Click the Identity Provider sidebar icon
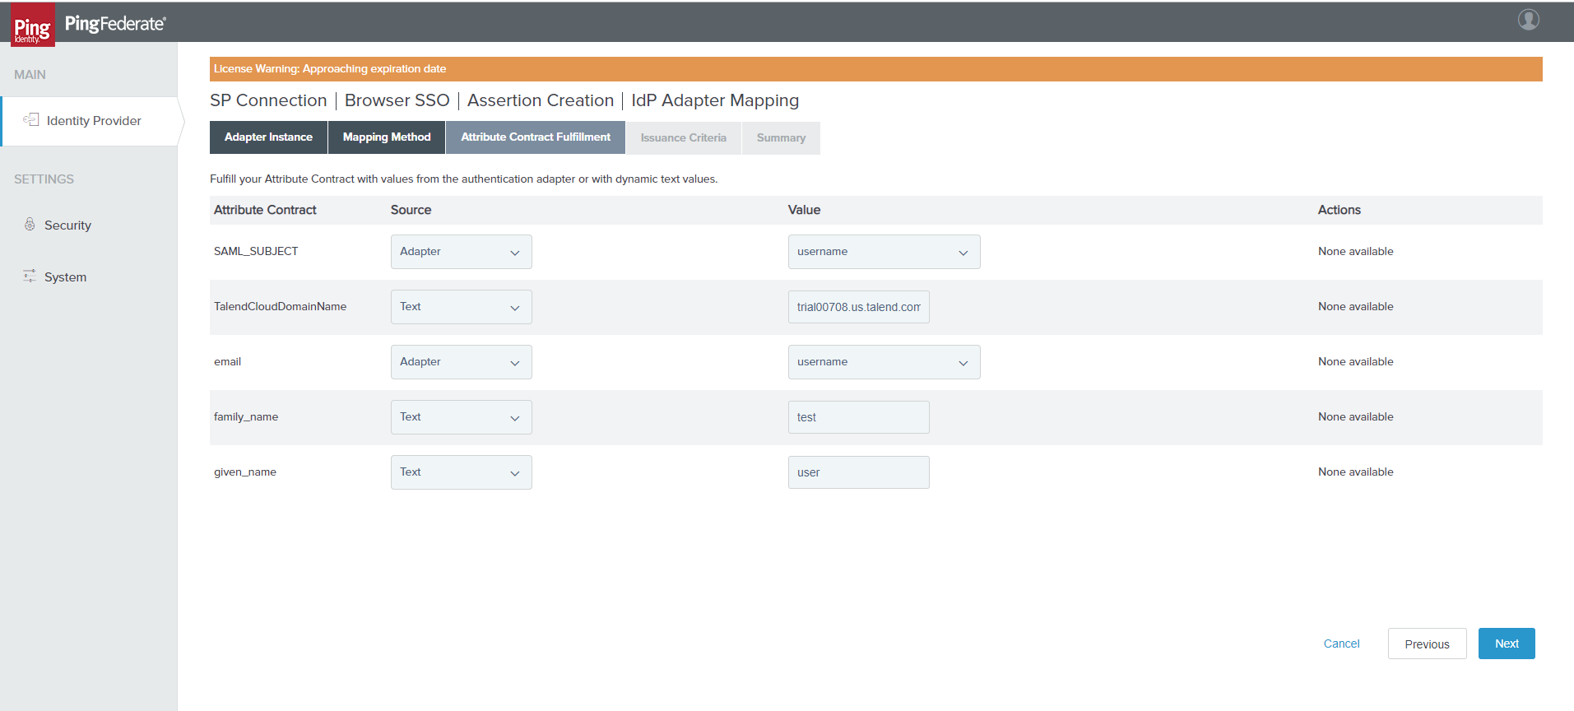This screenshot has height=711, width=1574. coord(31,120)
